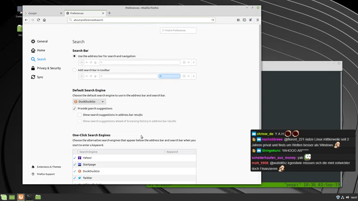Uncheck the Yahoo! search engine

[75, 158]
